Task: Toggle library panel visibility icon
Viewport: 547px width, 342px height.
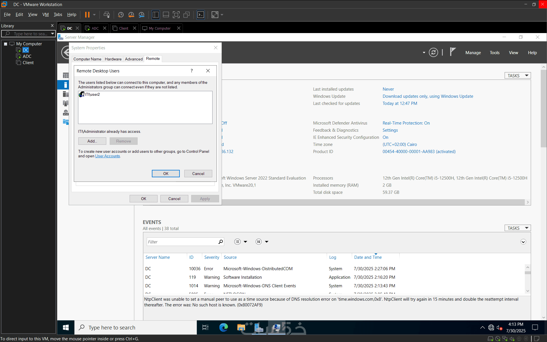Action: point(156,15)
